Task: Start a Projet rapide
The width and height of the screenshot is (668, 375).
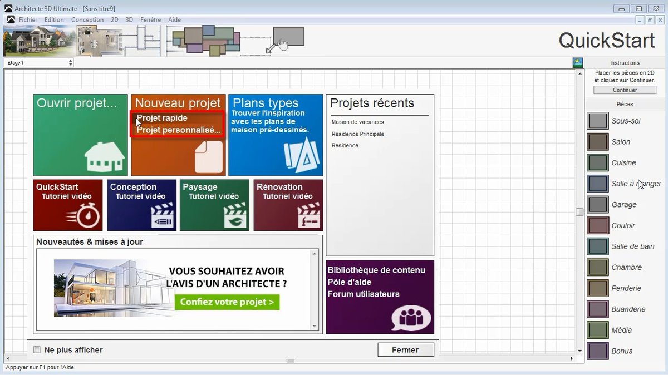Action: (x=162, y=118)
